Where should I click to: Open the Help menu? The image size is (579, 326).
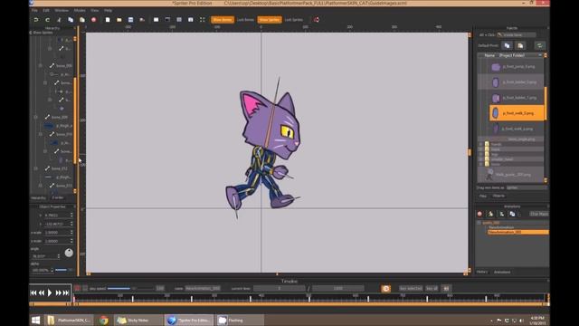coord(108,10)
